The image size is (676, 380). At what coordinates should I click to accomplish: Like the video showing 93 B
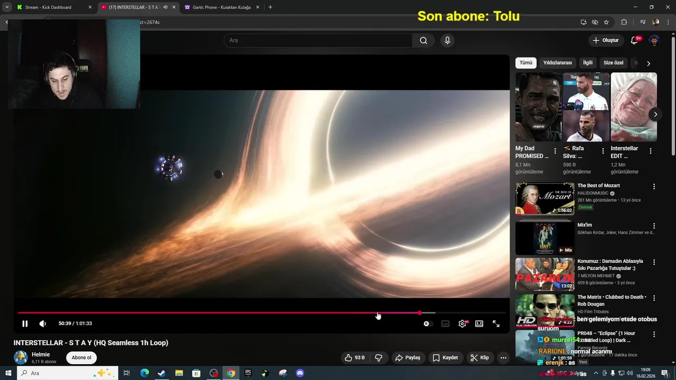[x=354, y=358]
